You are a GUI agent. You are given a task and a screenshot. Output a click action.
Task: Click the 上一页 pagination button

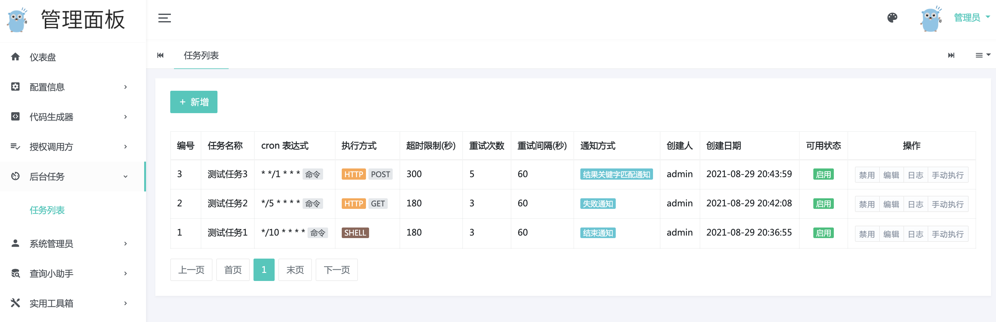(191, 269)
